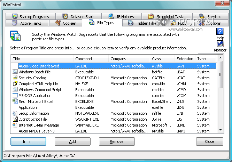This screenshot has height=162, width=232.
Task: Sort list by the Extension column header
Action: click(x=185, y=59)
